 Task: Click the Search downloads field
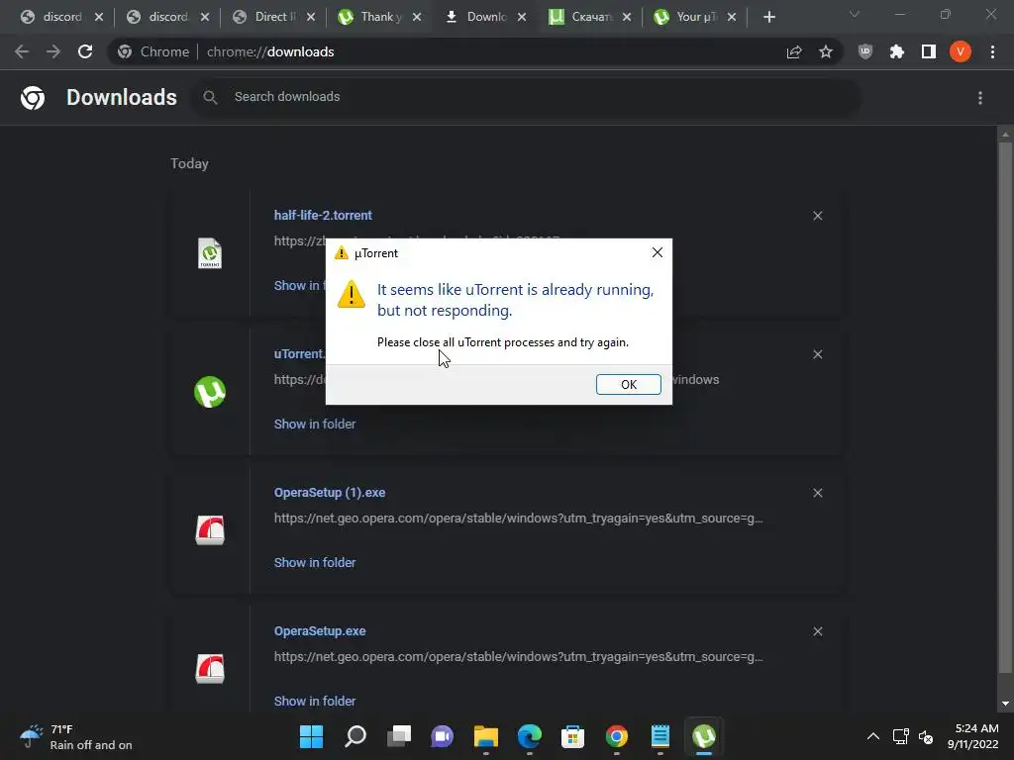(525, 97)
